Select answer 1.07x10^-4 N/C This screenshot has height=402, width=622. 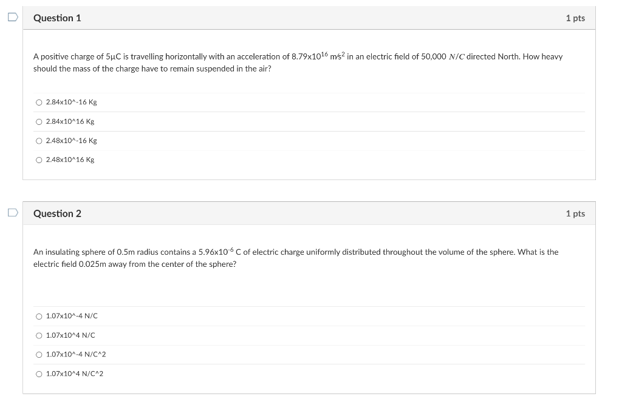(x=39, y=317)
